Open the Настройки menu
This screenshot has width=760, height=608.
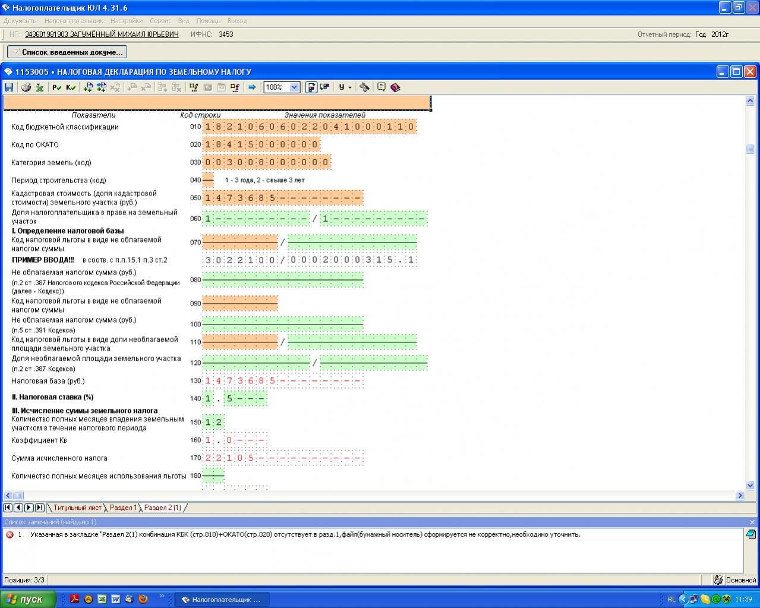(127, 21)
